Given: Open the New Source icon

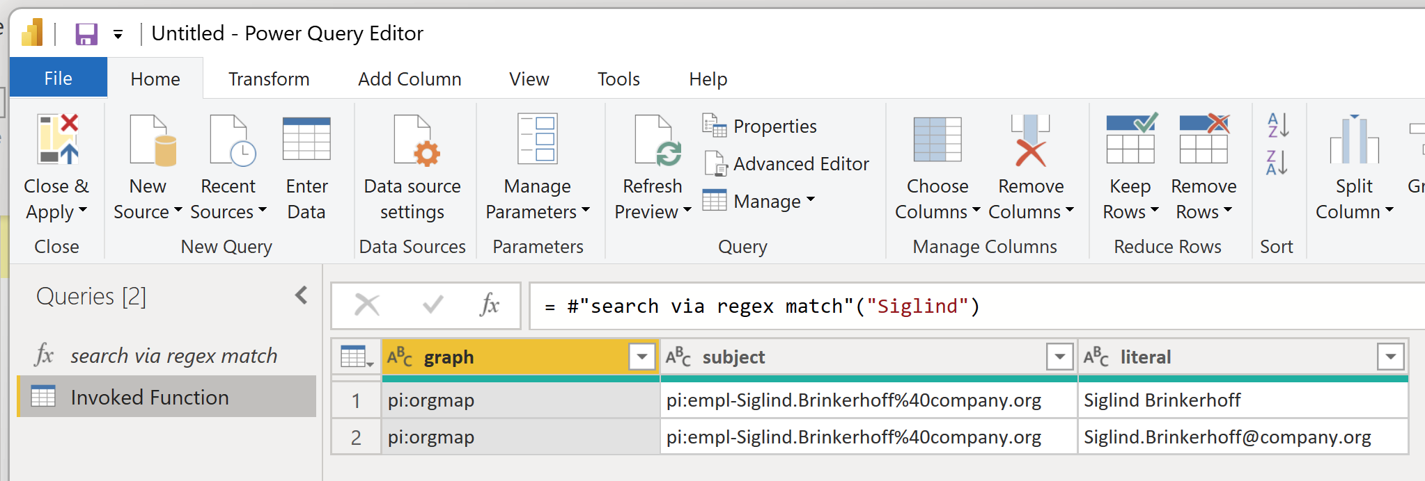Looking at the screenshot, I should [153, 141].
